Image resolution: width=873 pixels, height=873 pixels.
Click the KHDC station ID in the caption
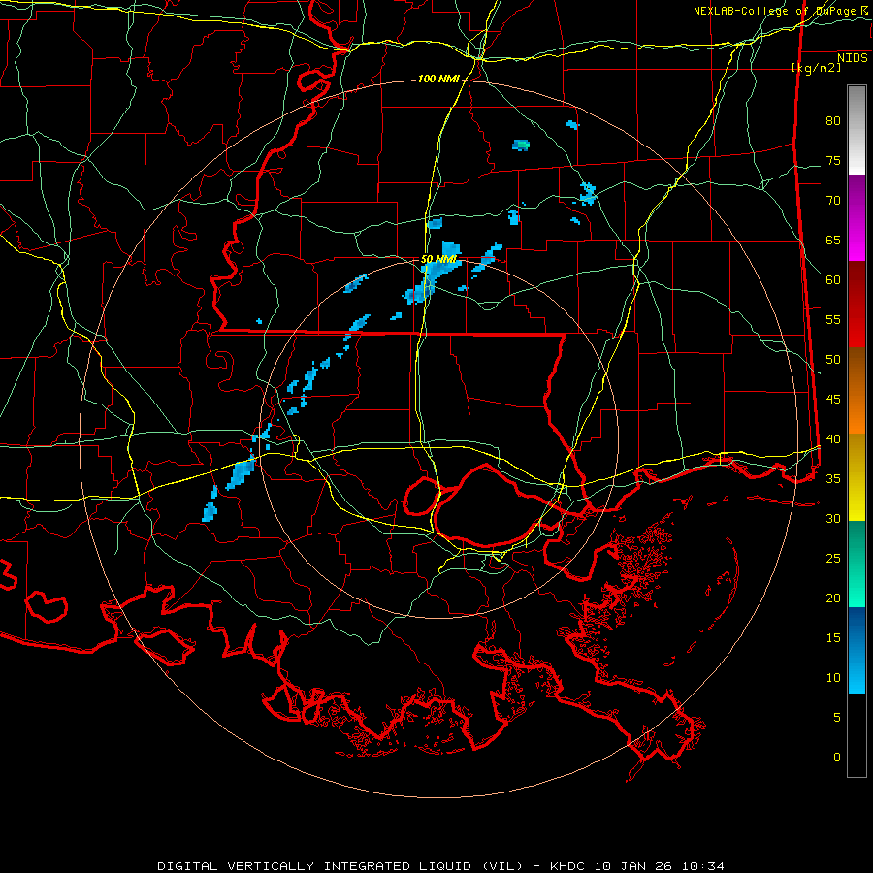tap(568, 866)
